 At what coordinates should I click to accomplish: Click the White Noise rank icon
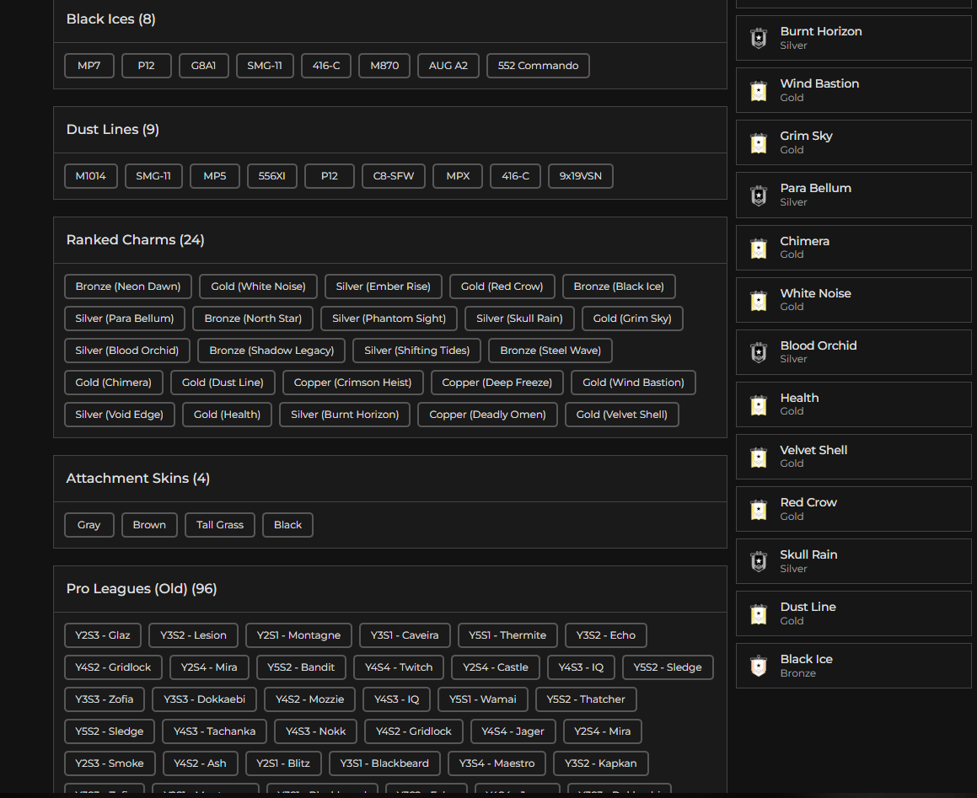coord(759,300)
